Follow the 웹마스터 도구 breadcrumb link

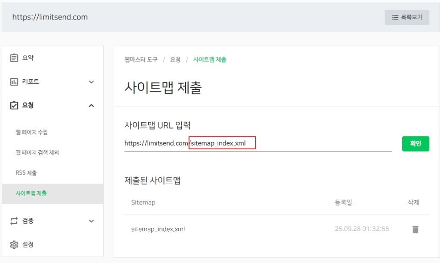coord(141,60)
